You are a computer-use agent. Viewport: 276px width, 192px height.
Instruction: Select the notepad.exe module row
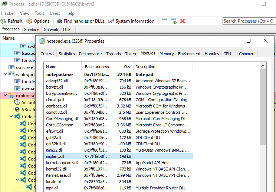point(118,75)
